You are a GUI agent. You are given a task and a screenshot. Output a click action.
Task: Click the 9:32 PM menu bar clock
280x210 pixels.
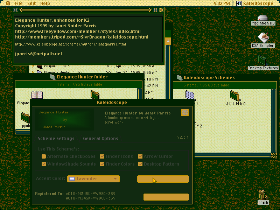tap(222, 3)
